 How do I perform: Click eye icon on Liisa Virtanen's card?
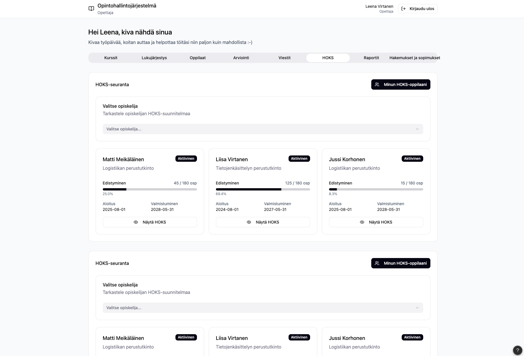pyautogui.click(x=249, y=222)
